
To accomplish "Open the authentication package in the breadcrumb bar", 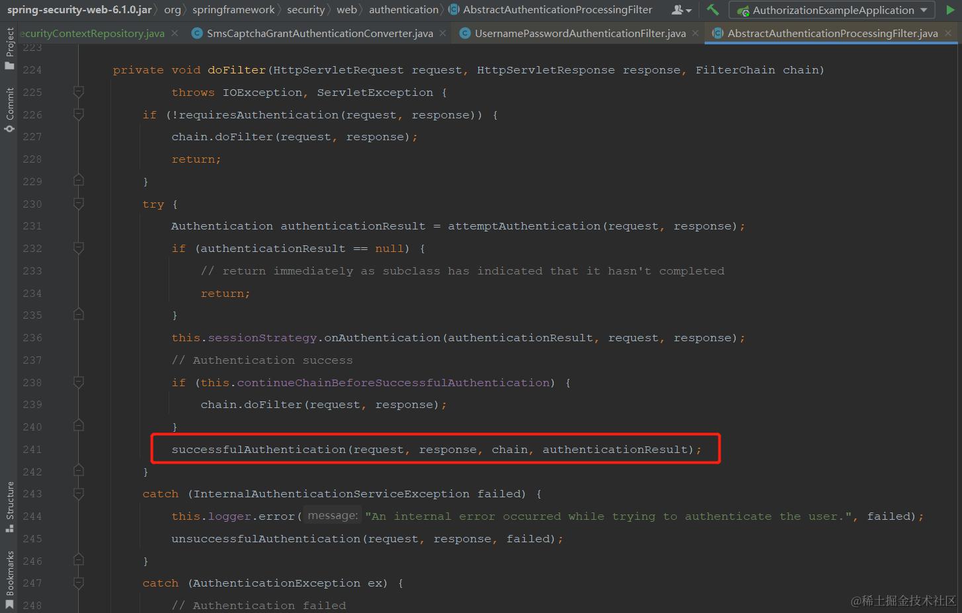I will [404, 9].
